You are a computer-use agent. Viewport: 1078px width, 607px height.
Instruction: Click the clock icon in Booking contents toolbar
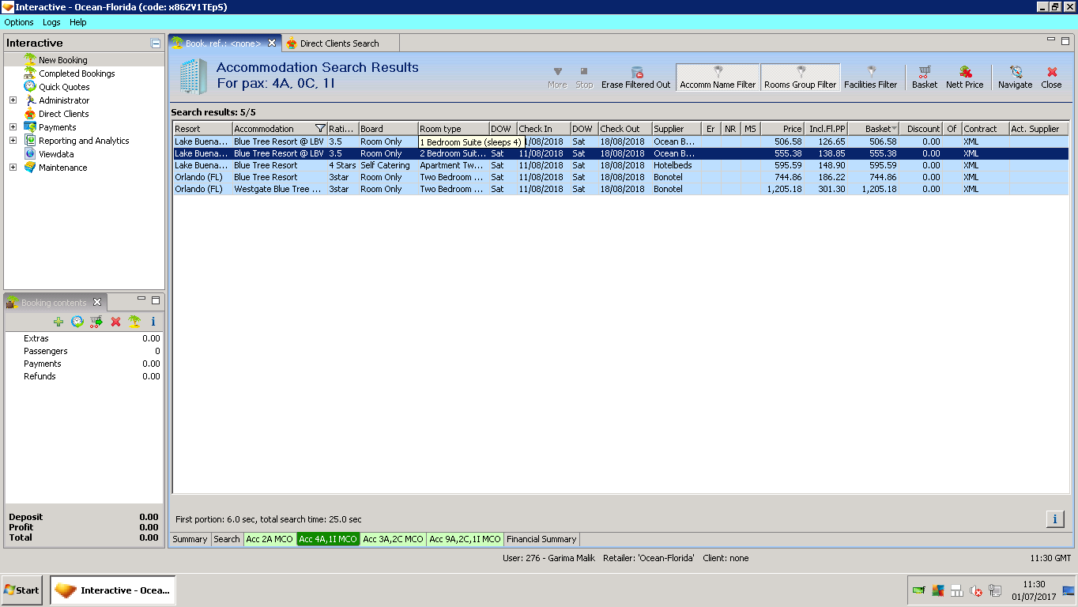pyautogui.click(x=77, y=322)
